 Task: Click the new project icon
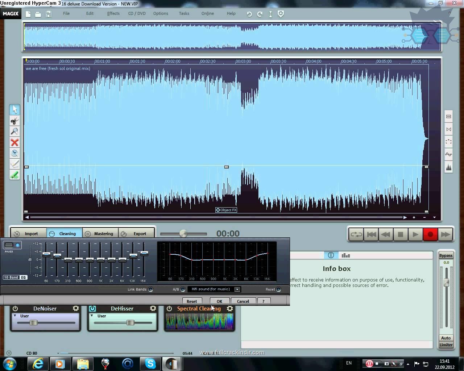click(x=28, y=14)
